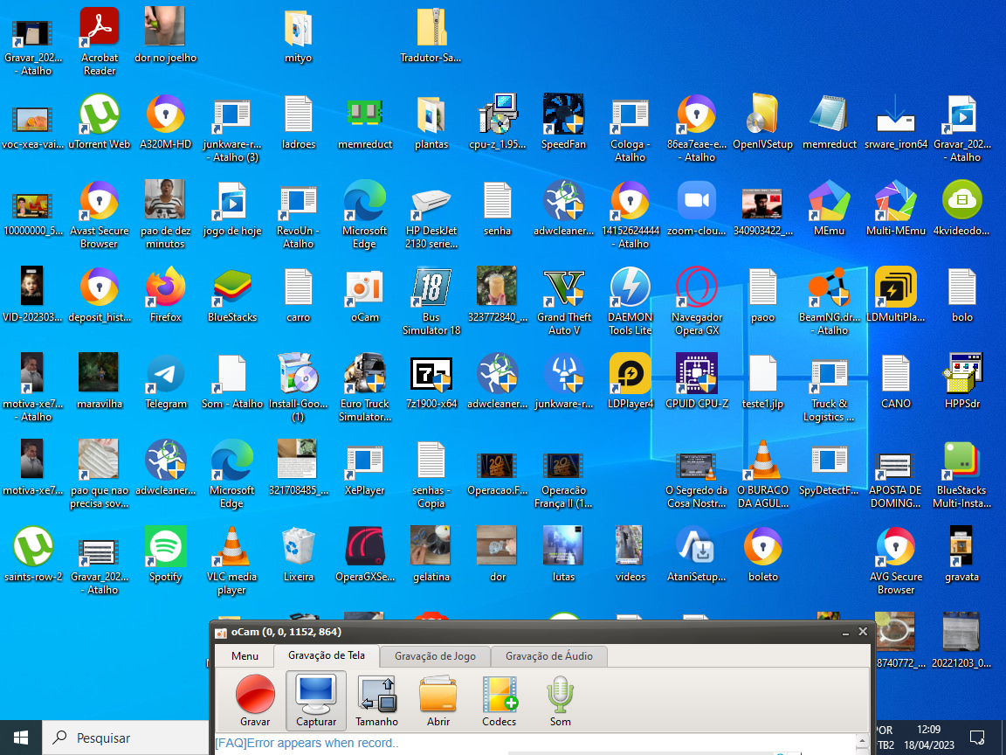This screenshot has width=1006, height=755.
Task: Select the plantas folder on the desktop
Action: pyautogui.click(x=431, y=122)
